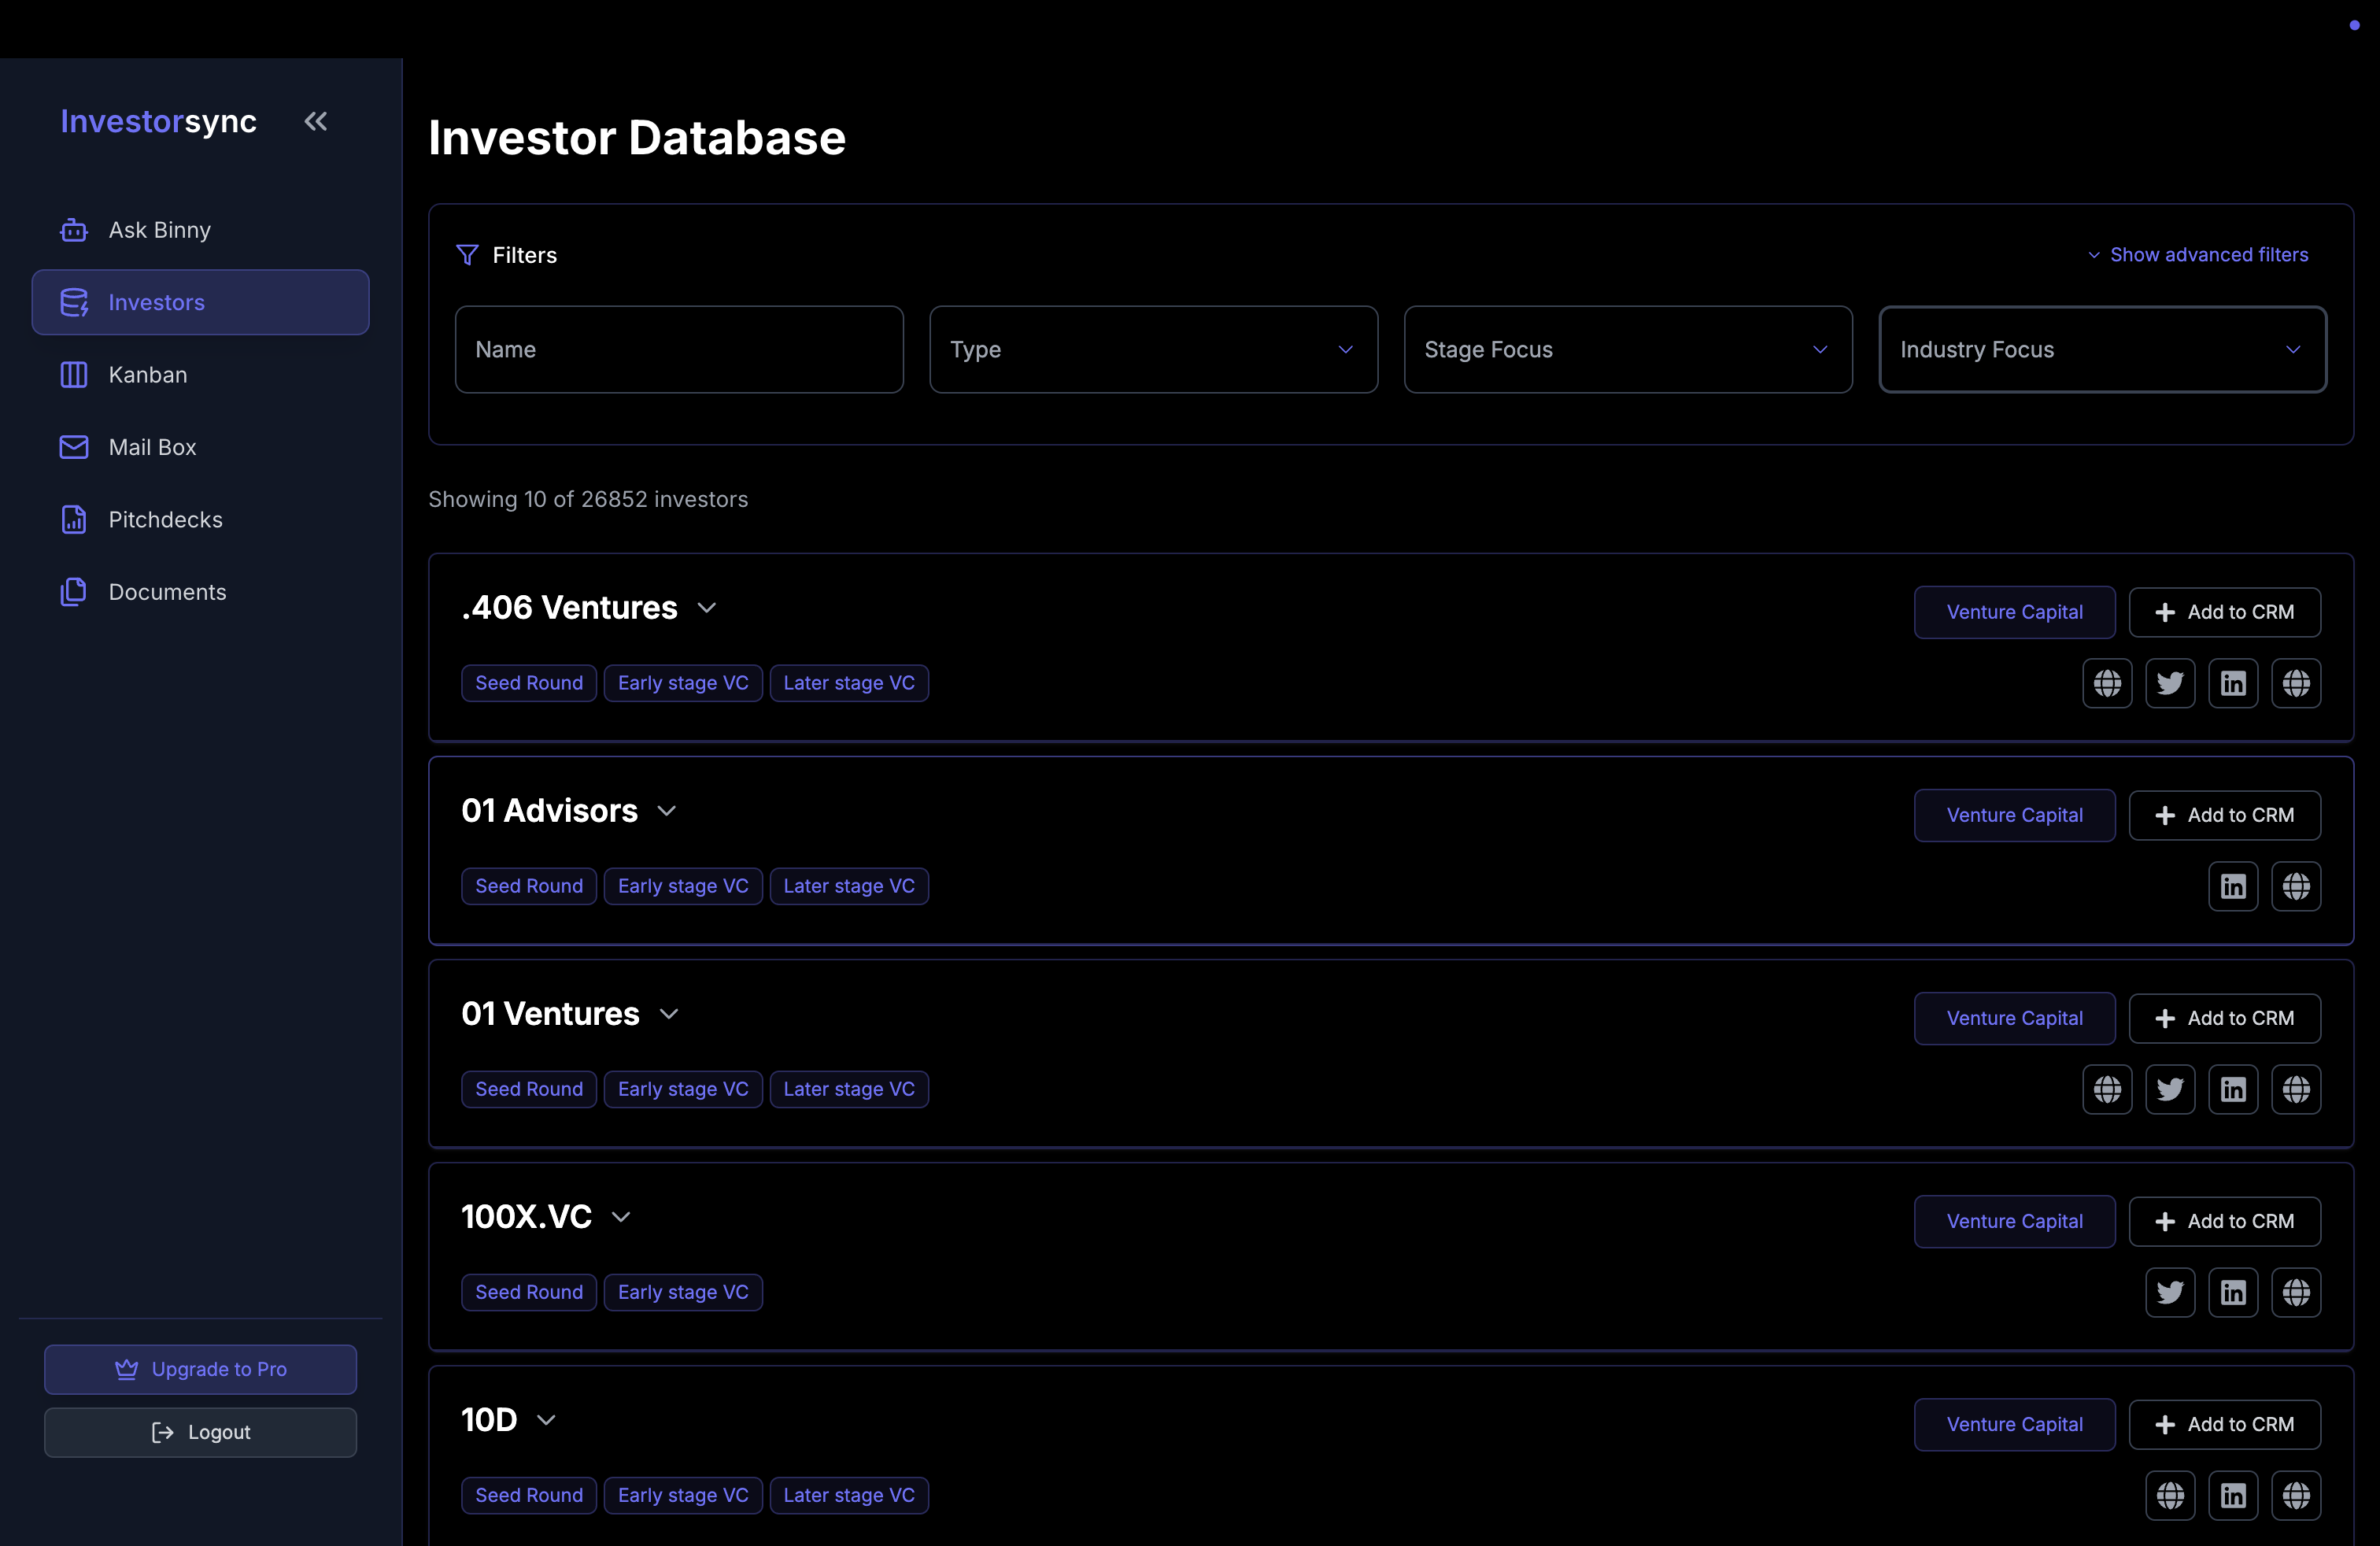Image resolution: width=2380 pixels, height=1546 pixels.
Task: Open .406 Ventures Twitter profile
Action: click(x=2171, y=683)
